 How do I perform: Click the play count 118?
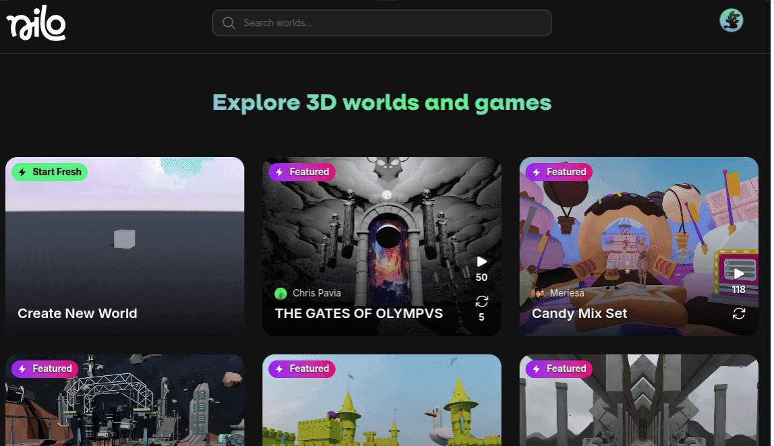739,290
